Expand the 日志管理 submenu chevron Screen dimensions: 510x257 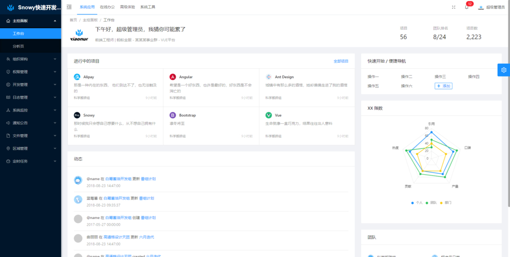coord(55,97)
